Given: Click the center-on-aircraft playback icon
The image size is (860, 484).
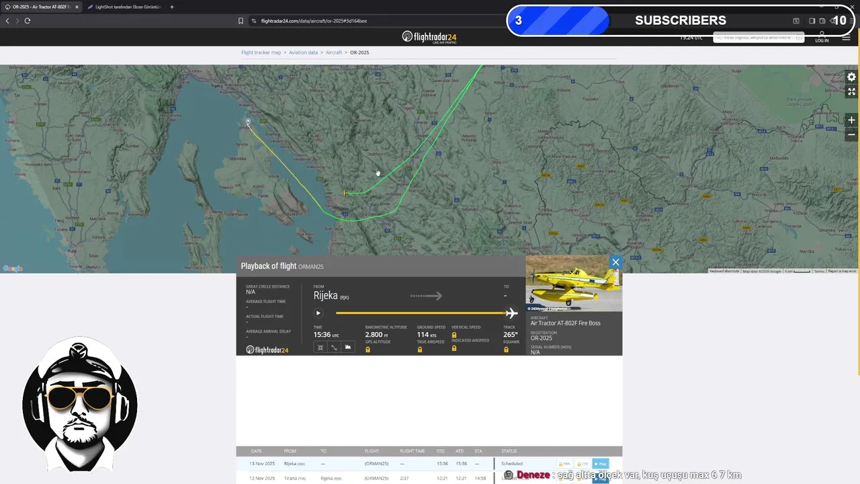Looking at the screenshot, I should click(x=320, y=348).
